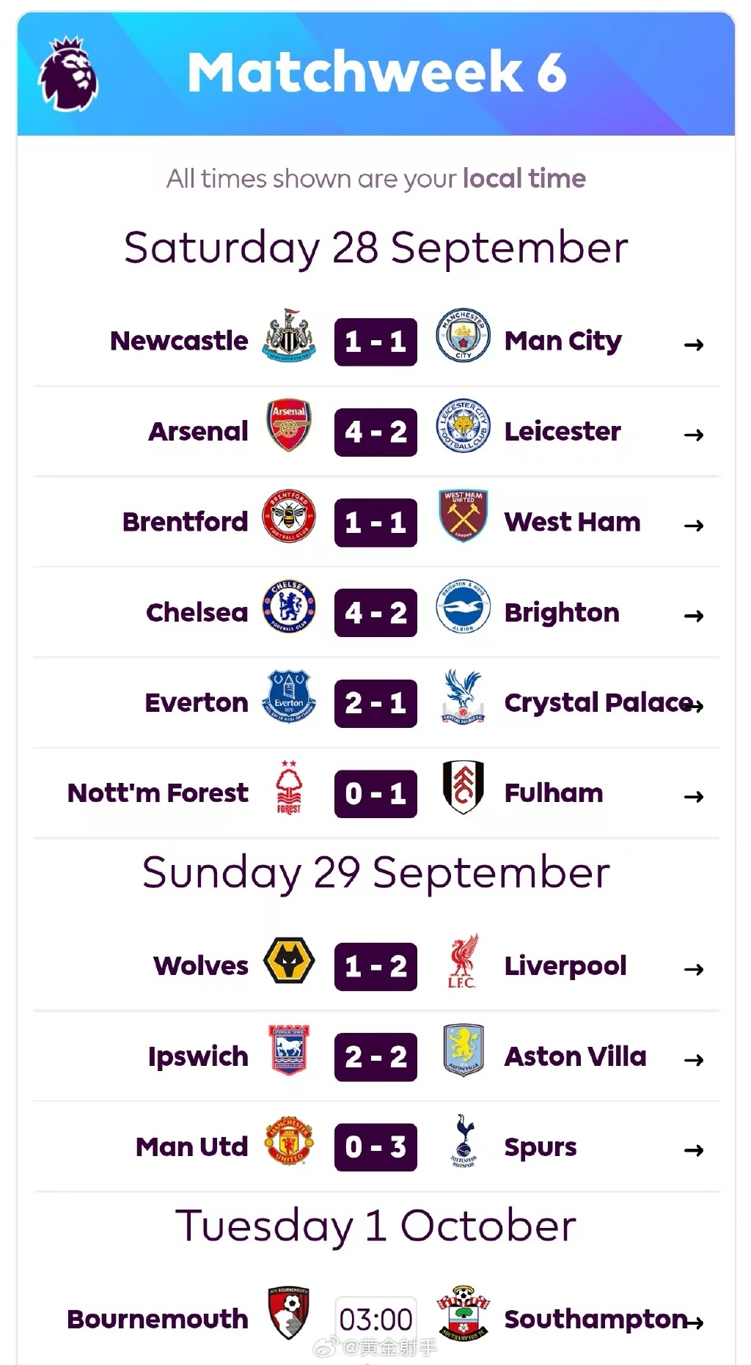Click the Newcastle club crest
Image resolution: width=751 pixels, height=1365 pixels.
pos(289,336)
